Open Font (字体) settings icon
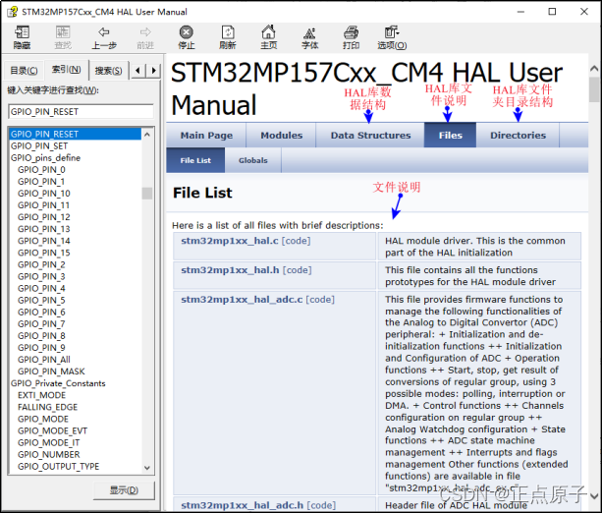The height and width of the screenshot is (514, 602). (x=309, y=37)
